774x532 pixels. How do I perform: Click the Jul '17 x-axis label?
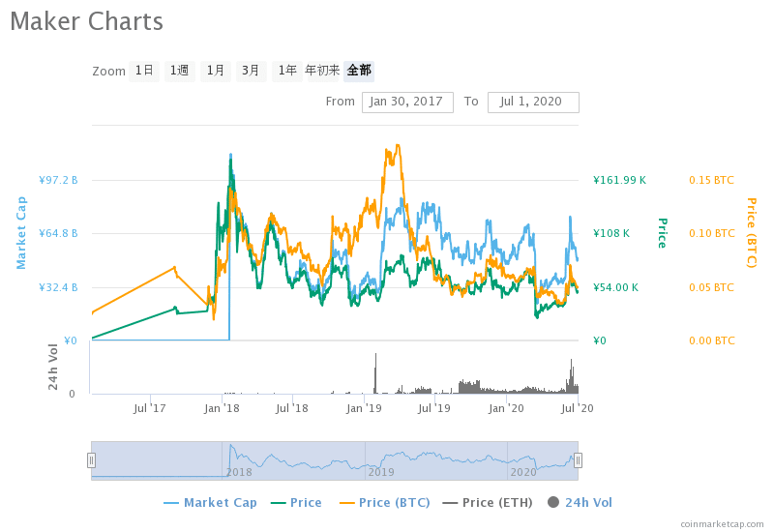click(150, 408)
